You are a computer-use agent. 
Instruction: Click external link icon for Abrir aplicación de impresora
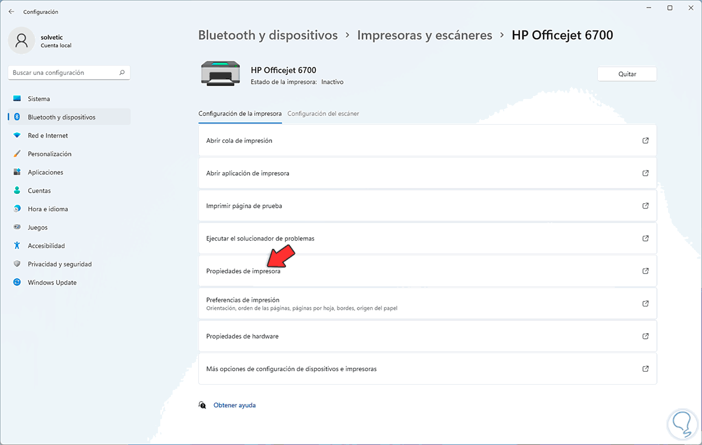point(645,173)
